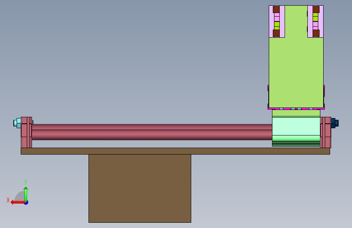This screenshot has width=352, height=228.
Task: Select the thin brown base plate
Action: coord(175,151)
